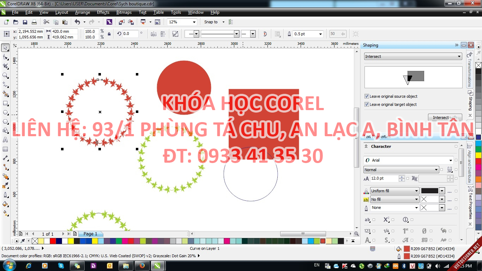
Task: Open the File menu
Action: click(15, 12)
